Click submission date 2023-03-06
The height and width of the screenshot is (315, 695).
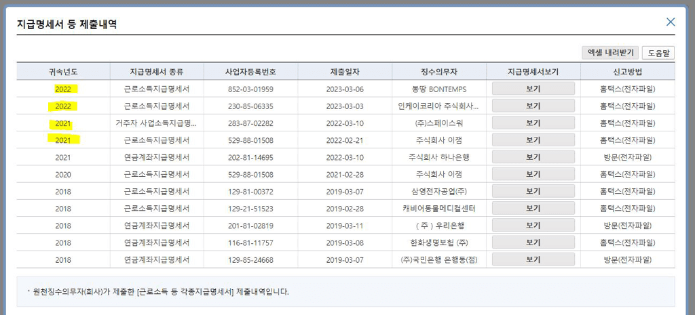coord(345,89)
